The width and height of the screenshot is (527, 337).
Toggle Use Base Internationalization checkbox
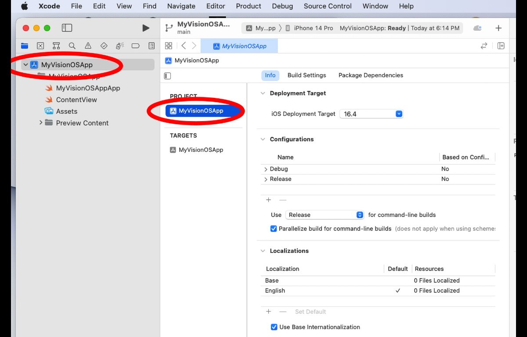pyautogui.click(x=274, y=327)
